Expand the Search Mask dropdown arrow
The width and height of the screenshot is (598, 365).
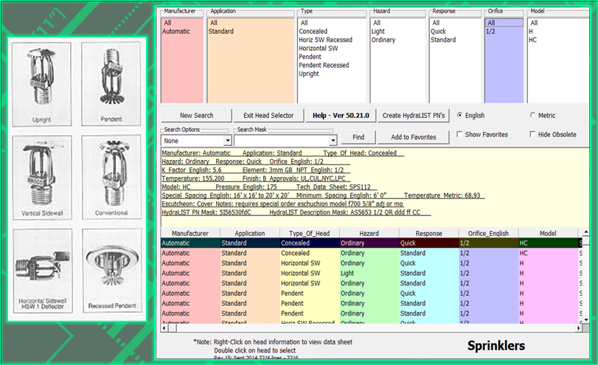click(333, 140)
